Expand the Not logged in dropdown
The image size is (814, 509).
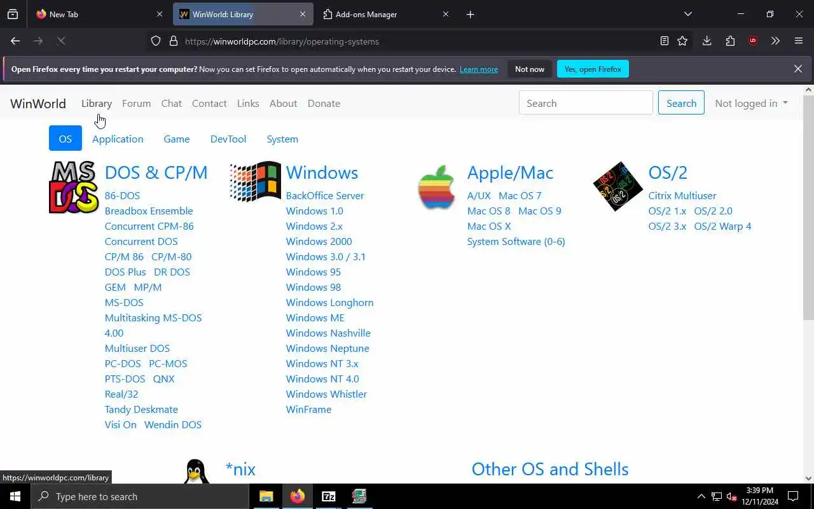tap(751, 103)
